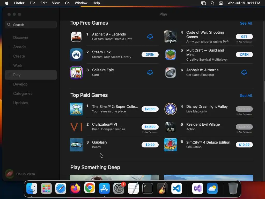265x199 pixels.
Task: Open the File menu
Action: [32, 3]
